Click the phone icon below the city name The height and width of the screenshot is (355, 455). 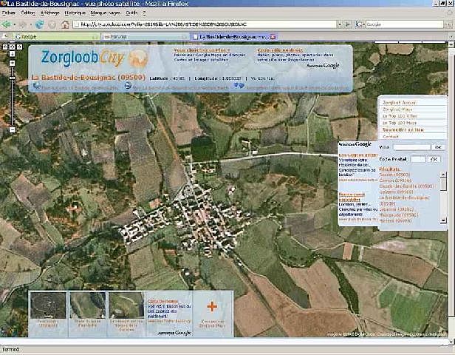click(37, 86)
